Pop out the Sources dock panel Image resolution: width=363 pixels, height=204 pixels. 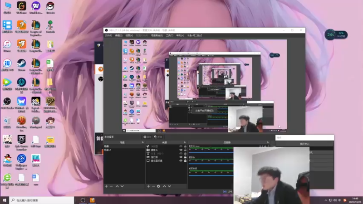185,142
